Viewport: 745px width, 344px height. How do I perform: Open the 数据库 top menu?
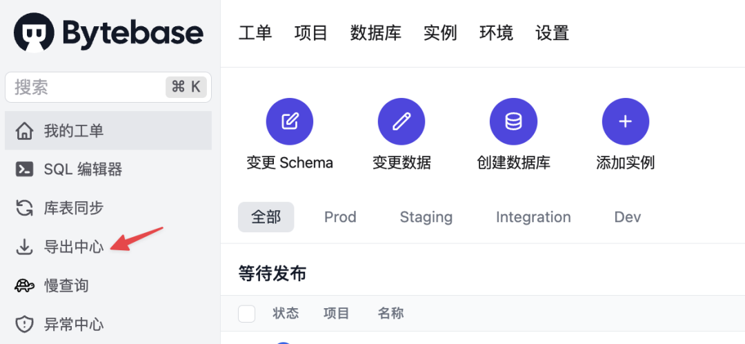[x=375, y=32]
